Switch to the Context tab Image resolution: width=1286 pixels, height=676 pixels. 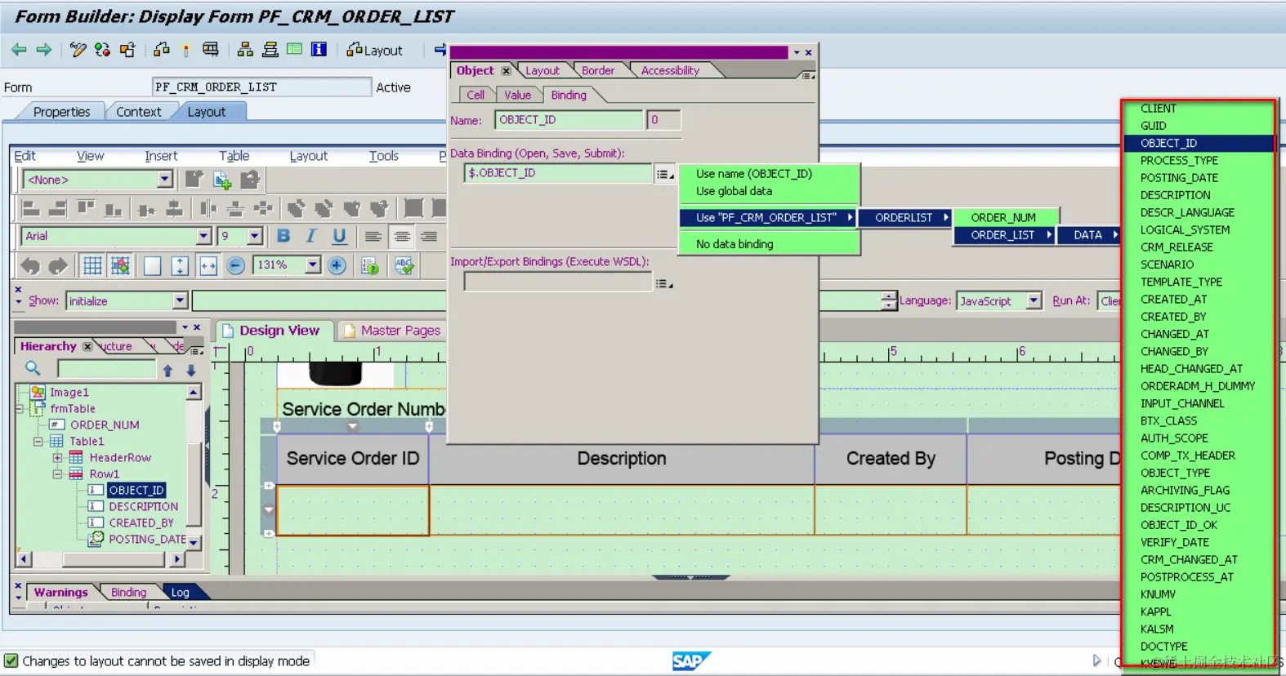tap(138, 112)
